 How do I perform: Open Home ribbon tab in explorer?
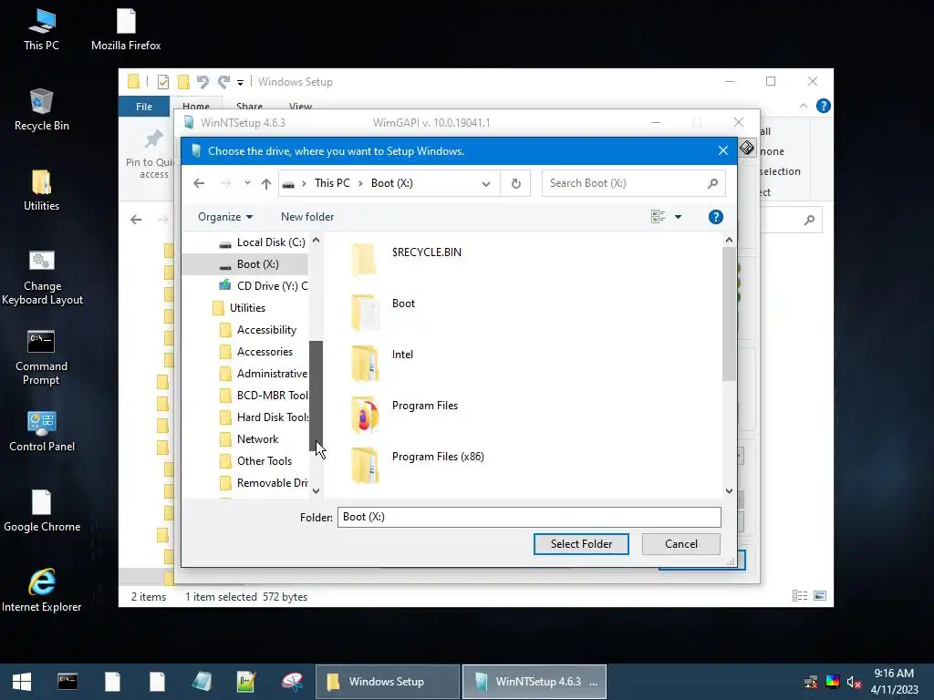click(196, 107)
